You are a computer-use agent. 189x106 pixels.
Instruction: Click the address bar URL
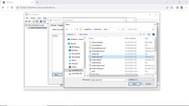[37, 8]
